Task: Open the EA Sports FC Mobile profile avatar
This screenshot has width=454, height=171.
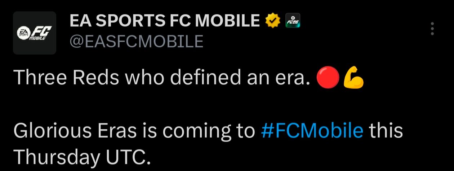Action: [34, 33]
